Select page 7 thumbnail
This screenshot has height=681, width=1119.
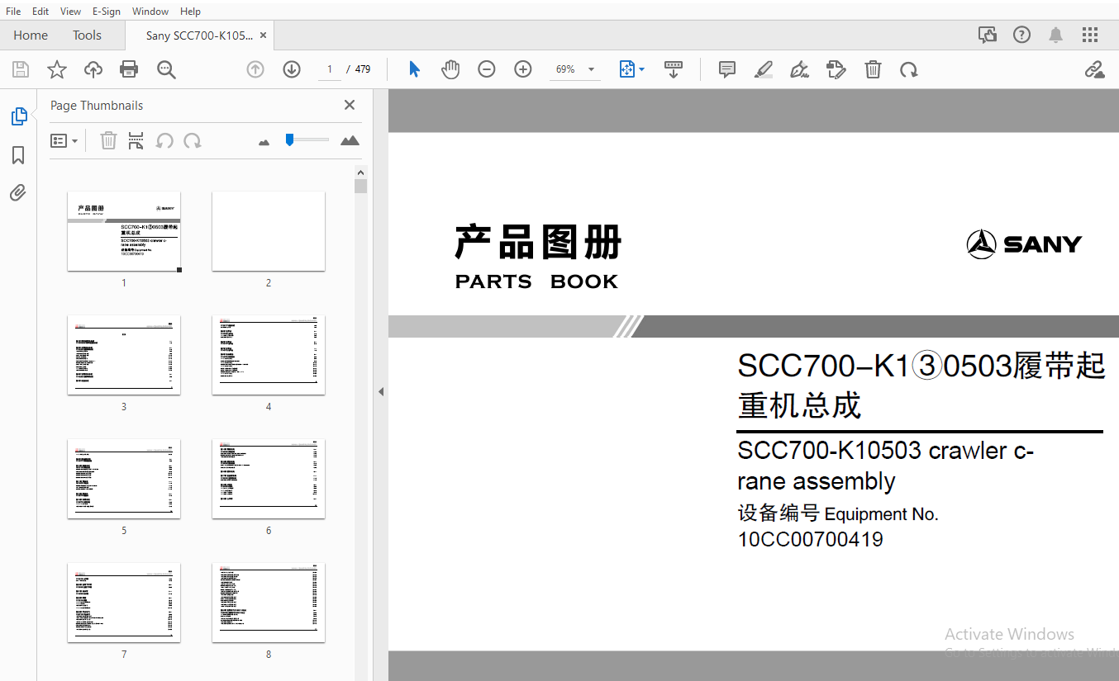pos(124,603)
